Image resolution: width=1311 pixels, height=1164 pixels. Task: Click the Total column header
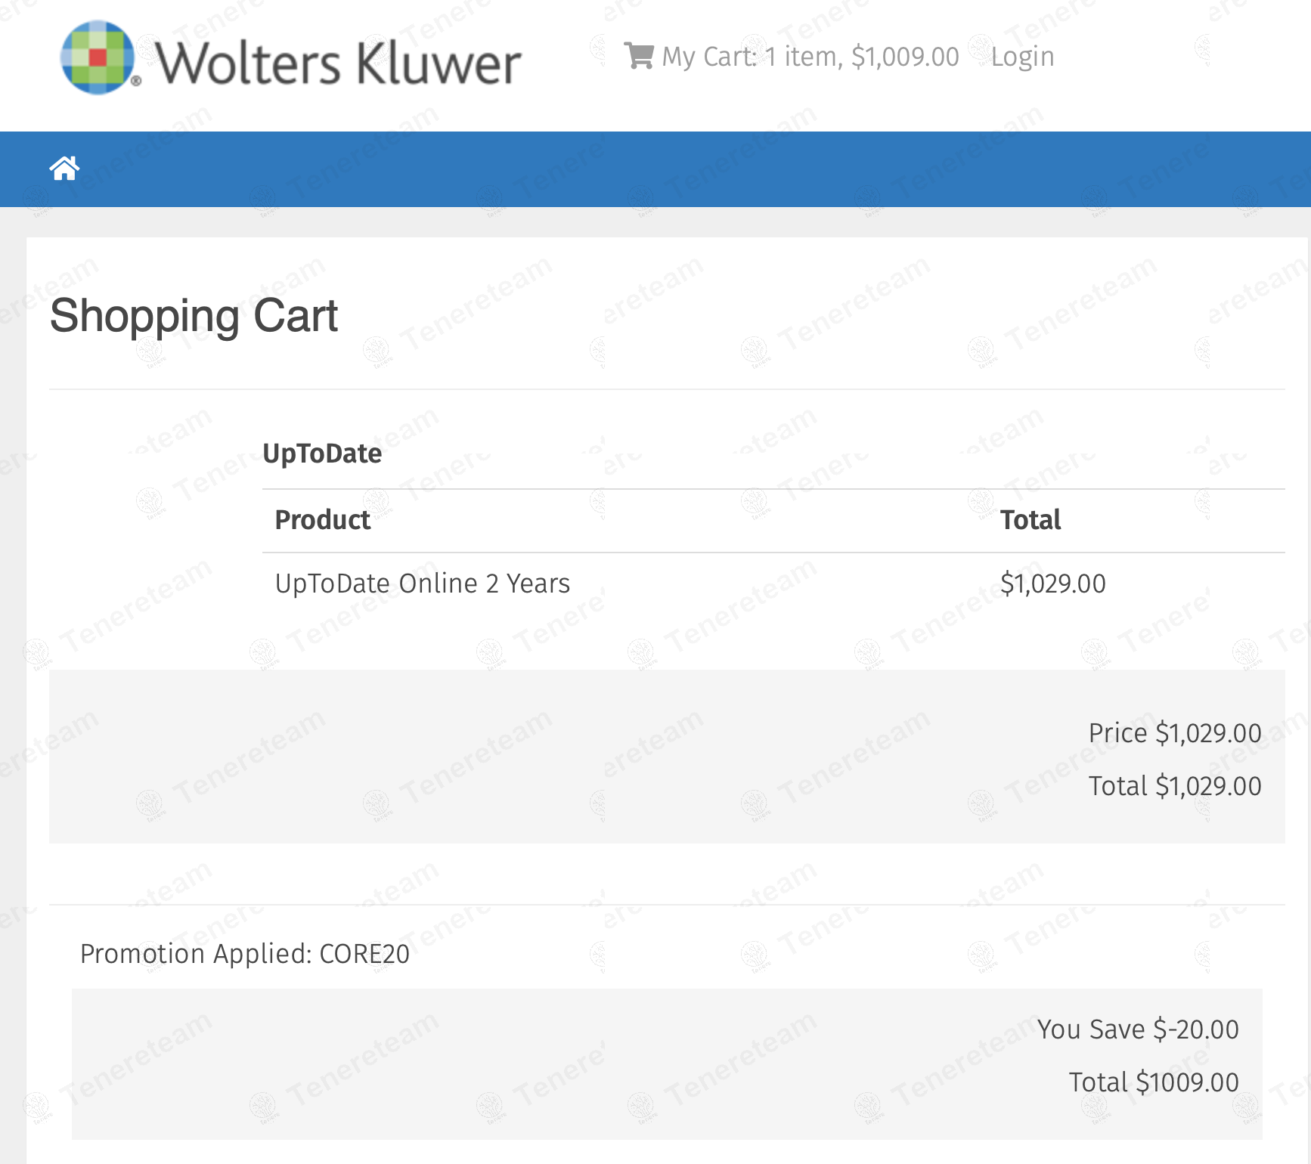[1030, 520]
